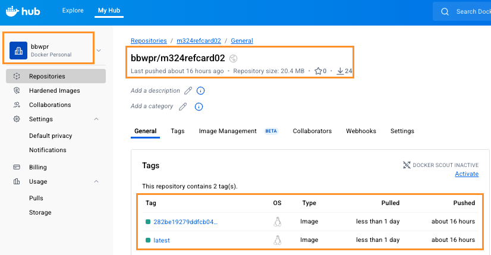Collapse the sidebar Settings section chevron
The width and height of the screenshot is (491, 255).
tap(96, 119)
